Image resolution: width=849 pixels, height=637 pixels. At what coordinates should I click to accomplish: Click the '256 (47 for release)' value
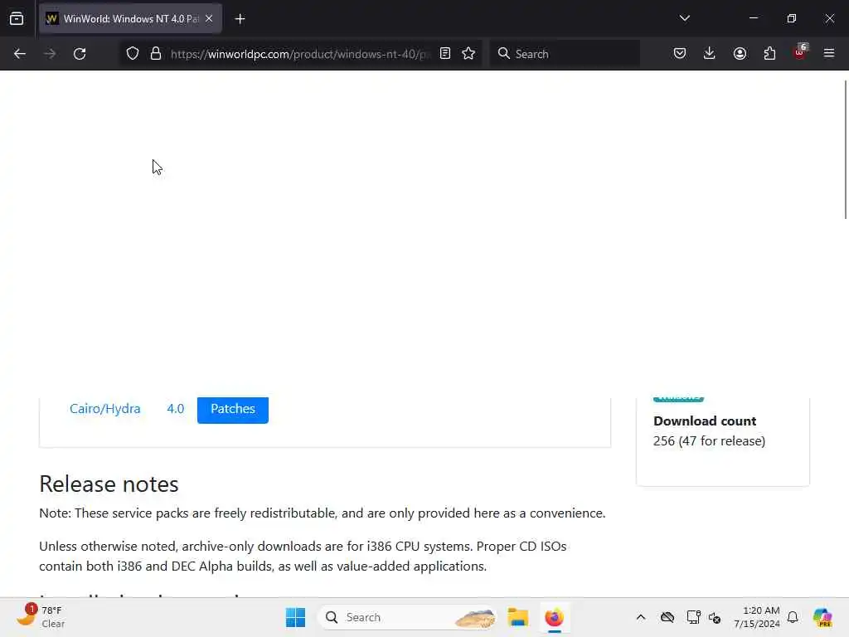(710, 441)
